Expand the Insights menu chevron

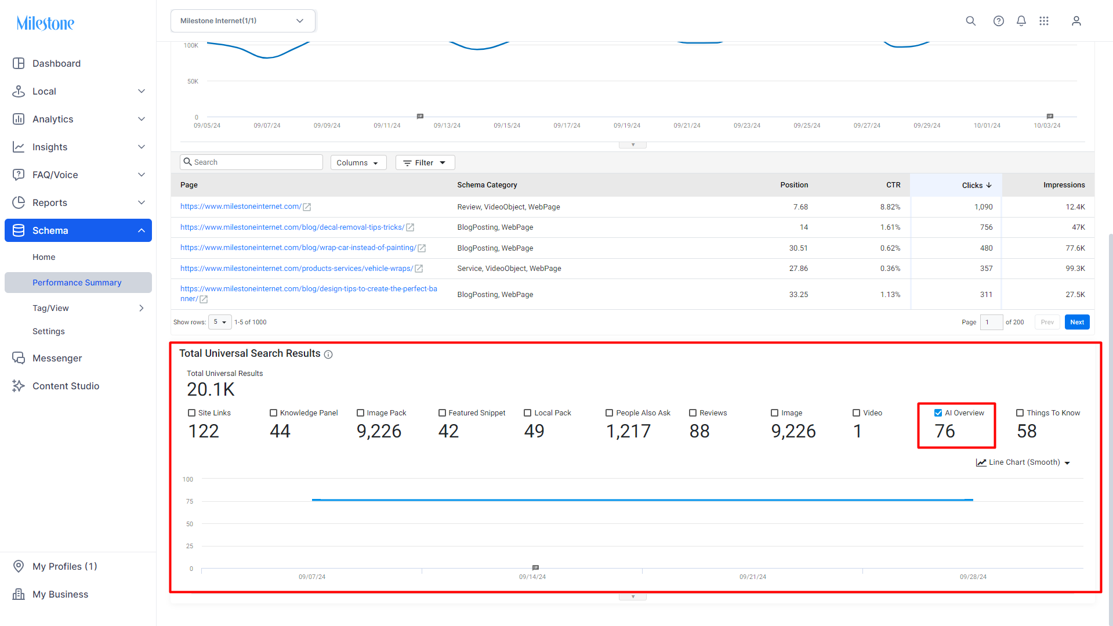142,147
